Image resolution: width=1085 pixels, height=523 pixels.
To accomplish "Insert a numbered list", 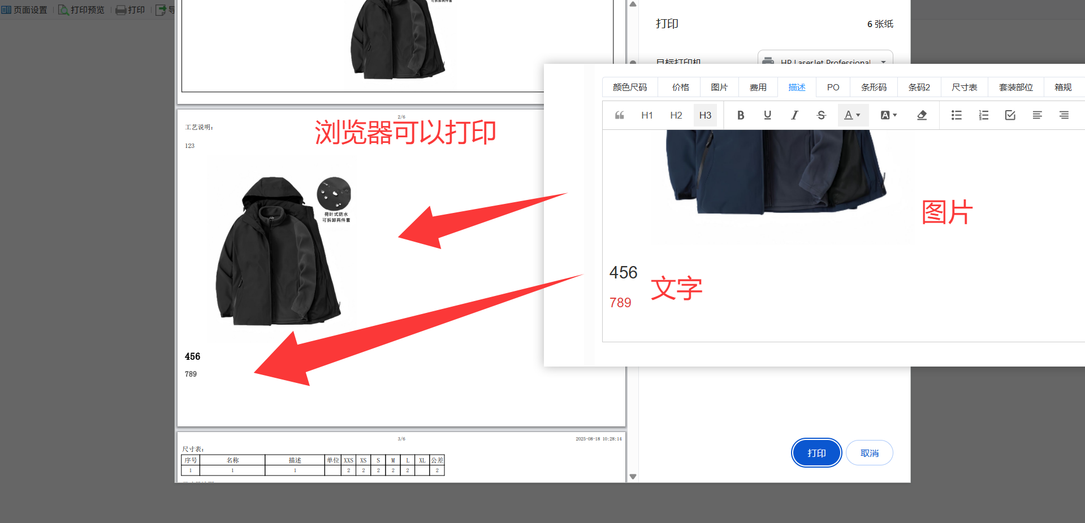I will 983,115.
